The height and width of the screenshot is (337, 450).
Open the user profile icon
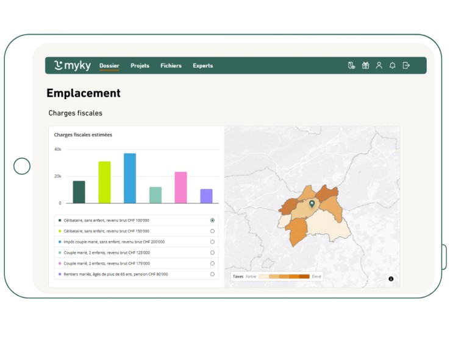(379, 66)
